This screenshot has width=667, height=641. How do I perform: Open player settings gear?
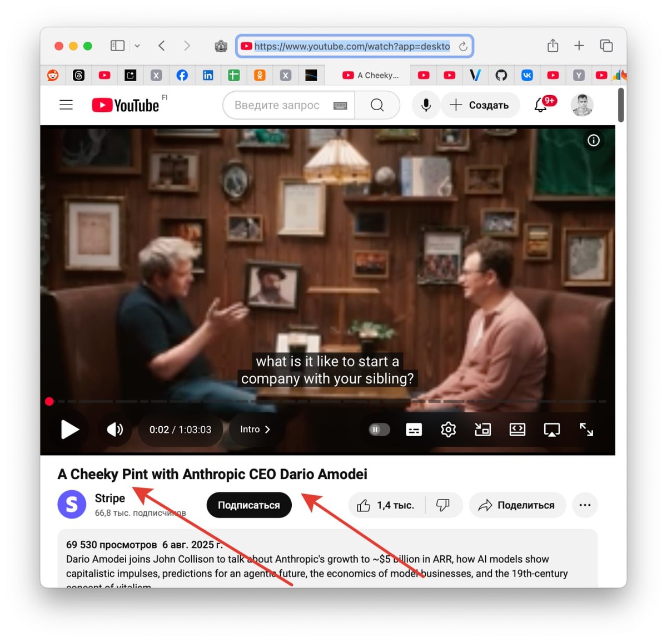coord(449,430)
